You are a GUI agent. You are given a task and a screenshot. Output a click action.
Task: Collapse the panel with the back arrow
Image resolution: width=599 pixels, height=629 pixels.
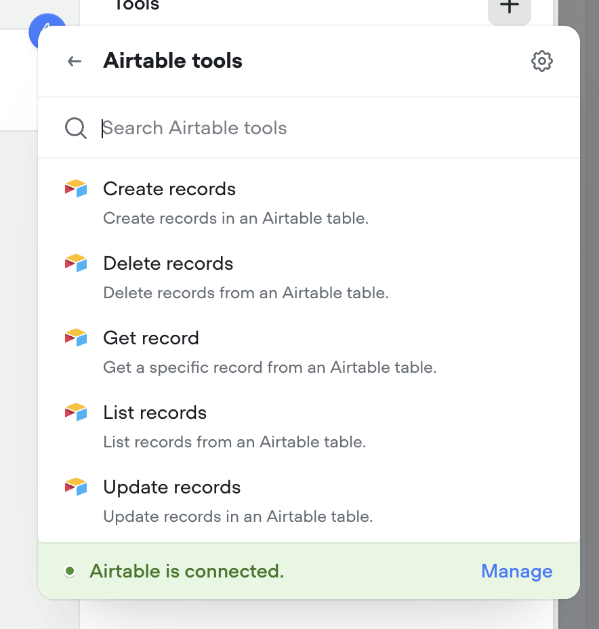click(74, 61)
